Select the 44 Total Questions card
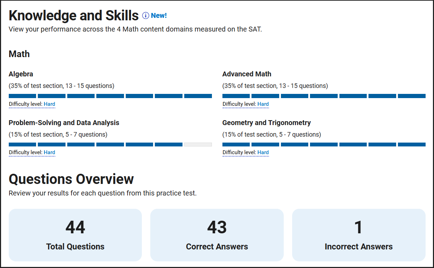 click(75, 235)
